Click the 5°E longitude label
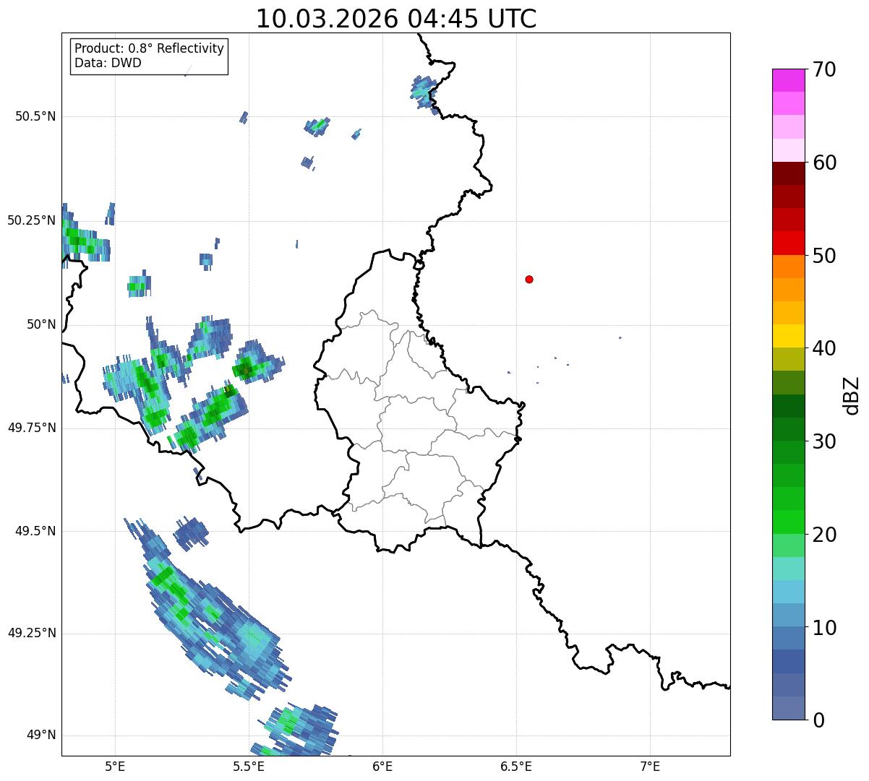This screenshot has height=781, width=869. coord(115,766)
